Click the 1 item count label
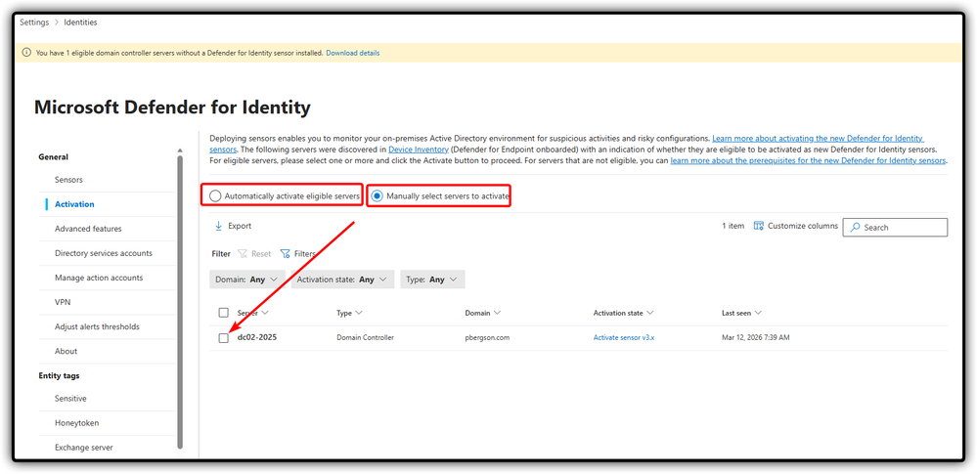Viewport: 977px width, 474px height. point(733,226)
